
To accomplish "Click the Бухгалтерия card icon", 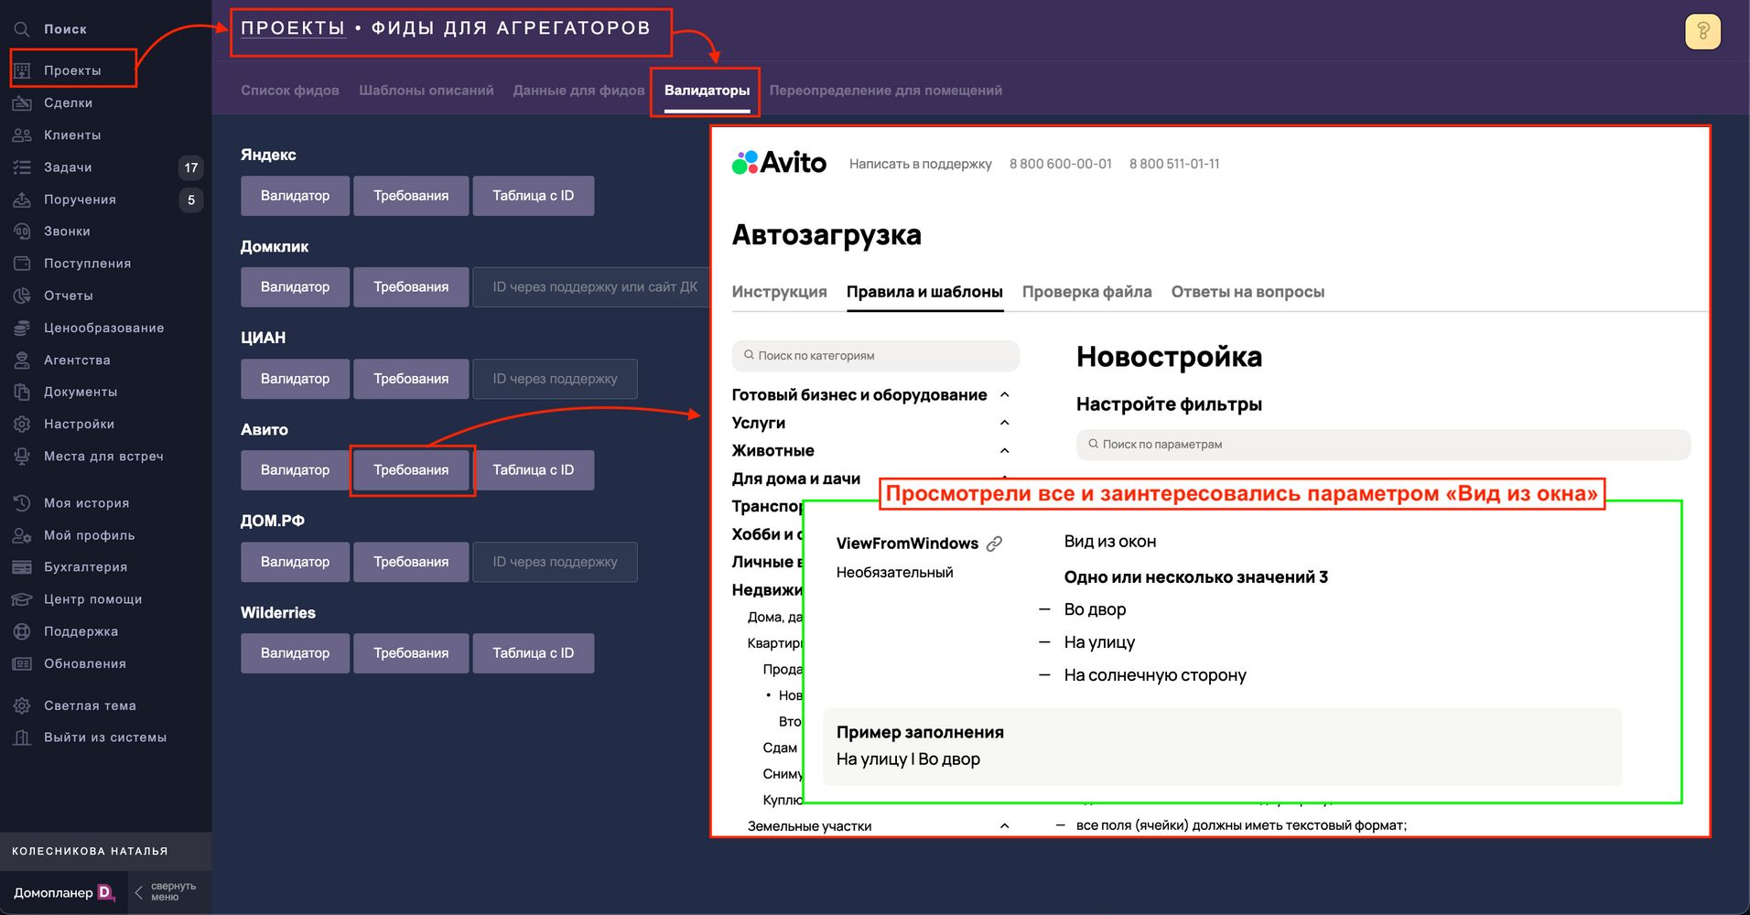I will (x=22, y=567).
